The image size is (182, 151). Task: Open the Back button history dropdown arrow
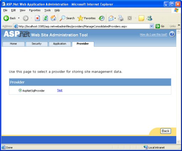click(x=19, y=18)
